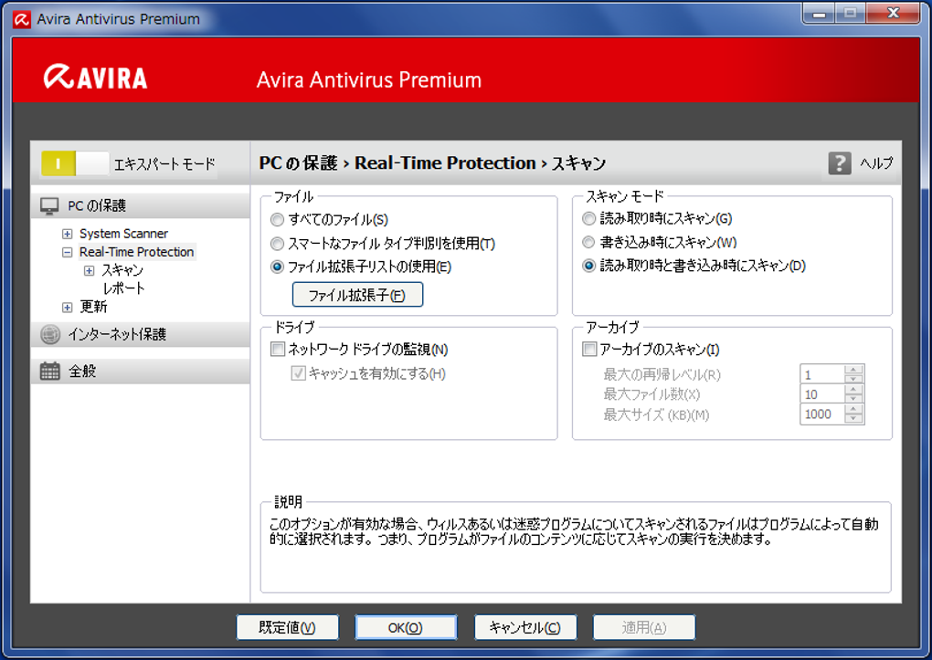Select 読み取り時と書き込み時にスキャン(D) option
932x660 pixels.
click(x=588, y=266)
